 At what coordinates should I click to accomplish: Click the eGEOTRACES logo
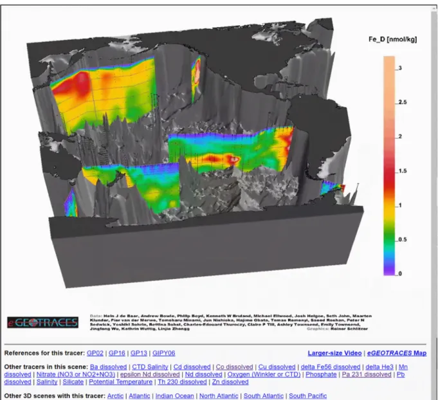[x=42, y=323]
